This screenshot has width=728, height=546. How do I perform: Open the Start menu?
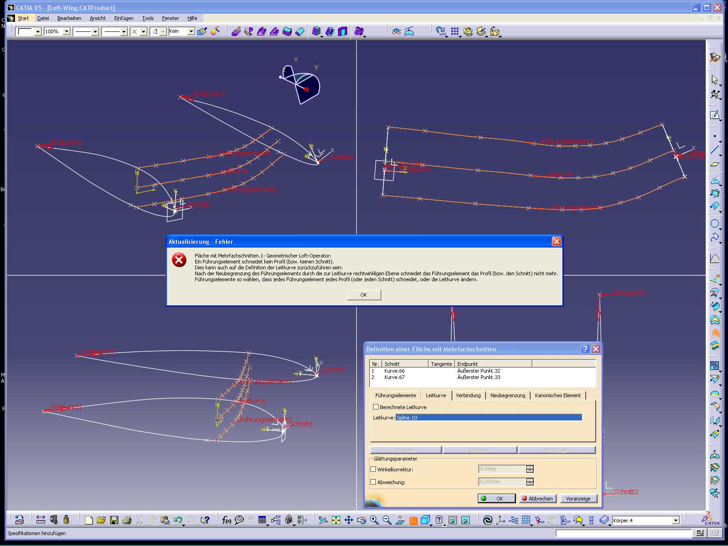pos(23,18)
